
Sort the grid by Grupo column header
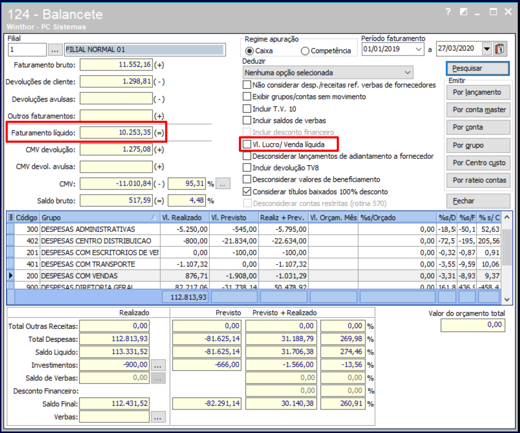(99, 218)
